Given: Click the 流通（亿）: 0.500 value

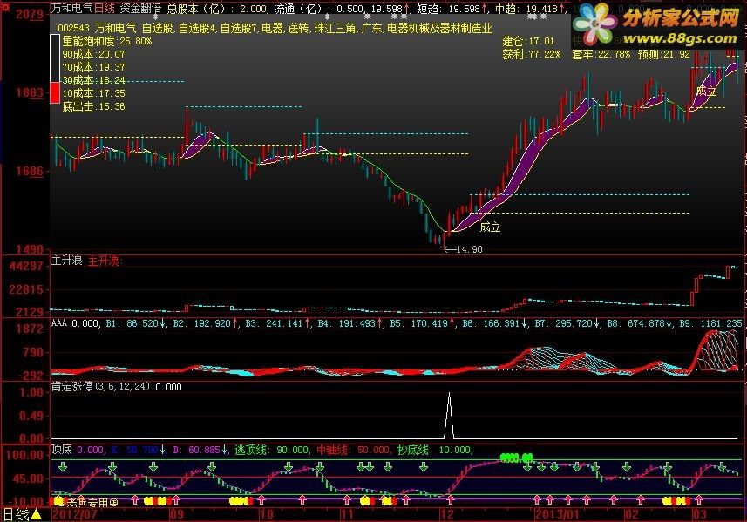Looking at the screenshot, I should click(x=318, y=9).
